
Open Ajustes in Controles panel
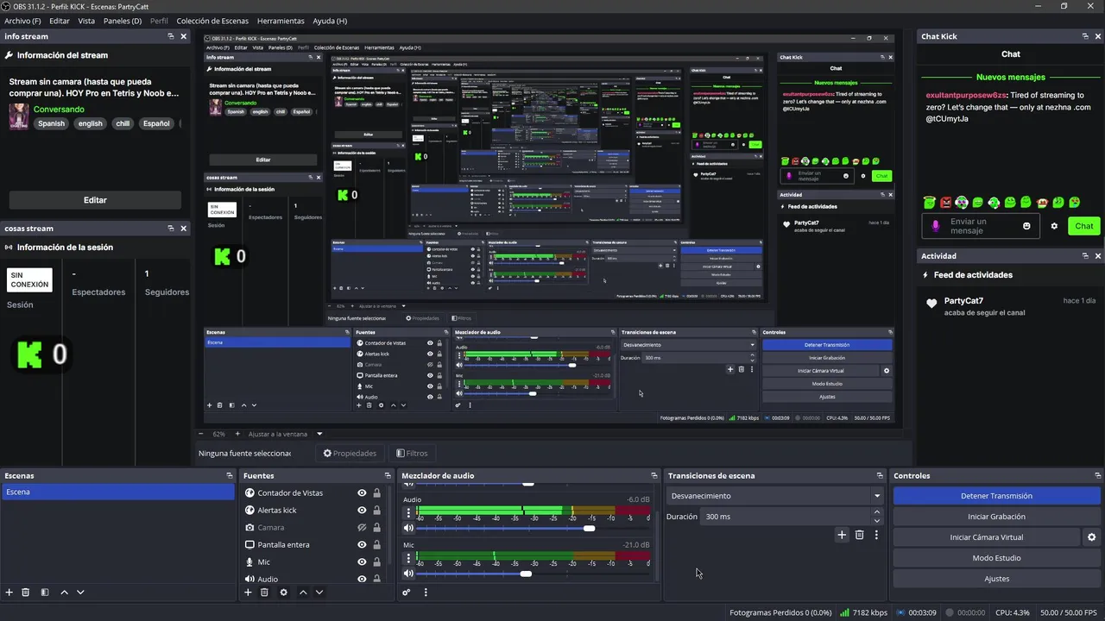[x=996, y=579]
